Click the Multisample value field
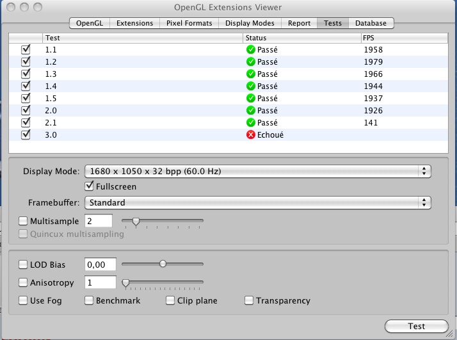The width and height of the screenshot is (457, 340). pos(99,221)
